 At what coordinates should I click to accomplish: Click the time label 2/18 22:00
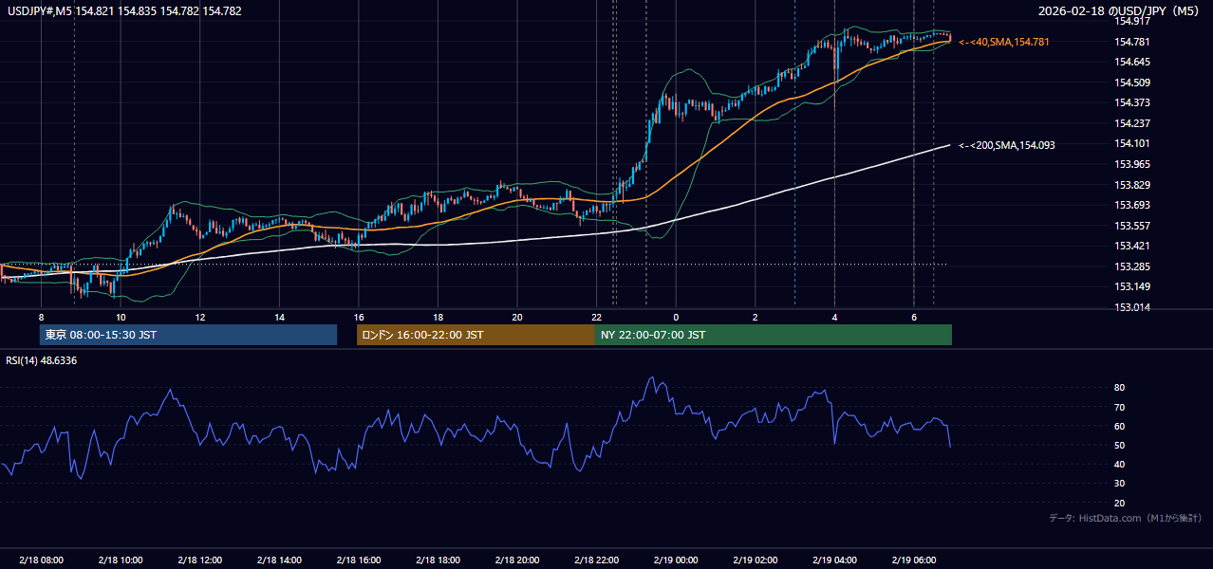[x=596, y=560]
